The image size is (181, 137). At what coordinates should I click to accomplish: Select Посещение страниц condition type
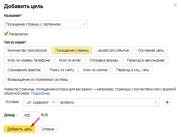coord(72,50)
